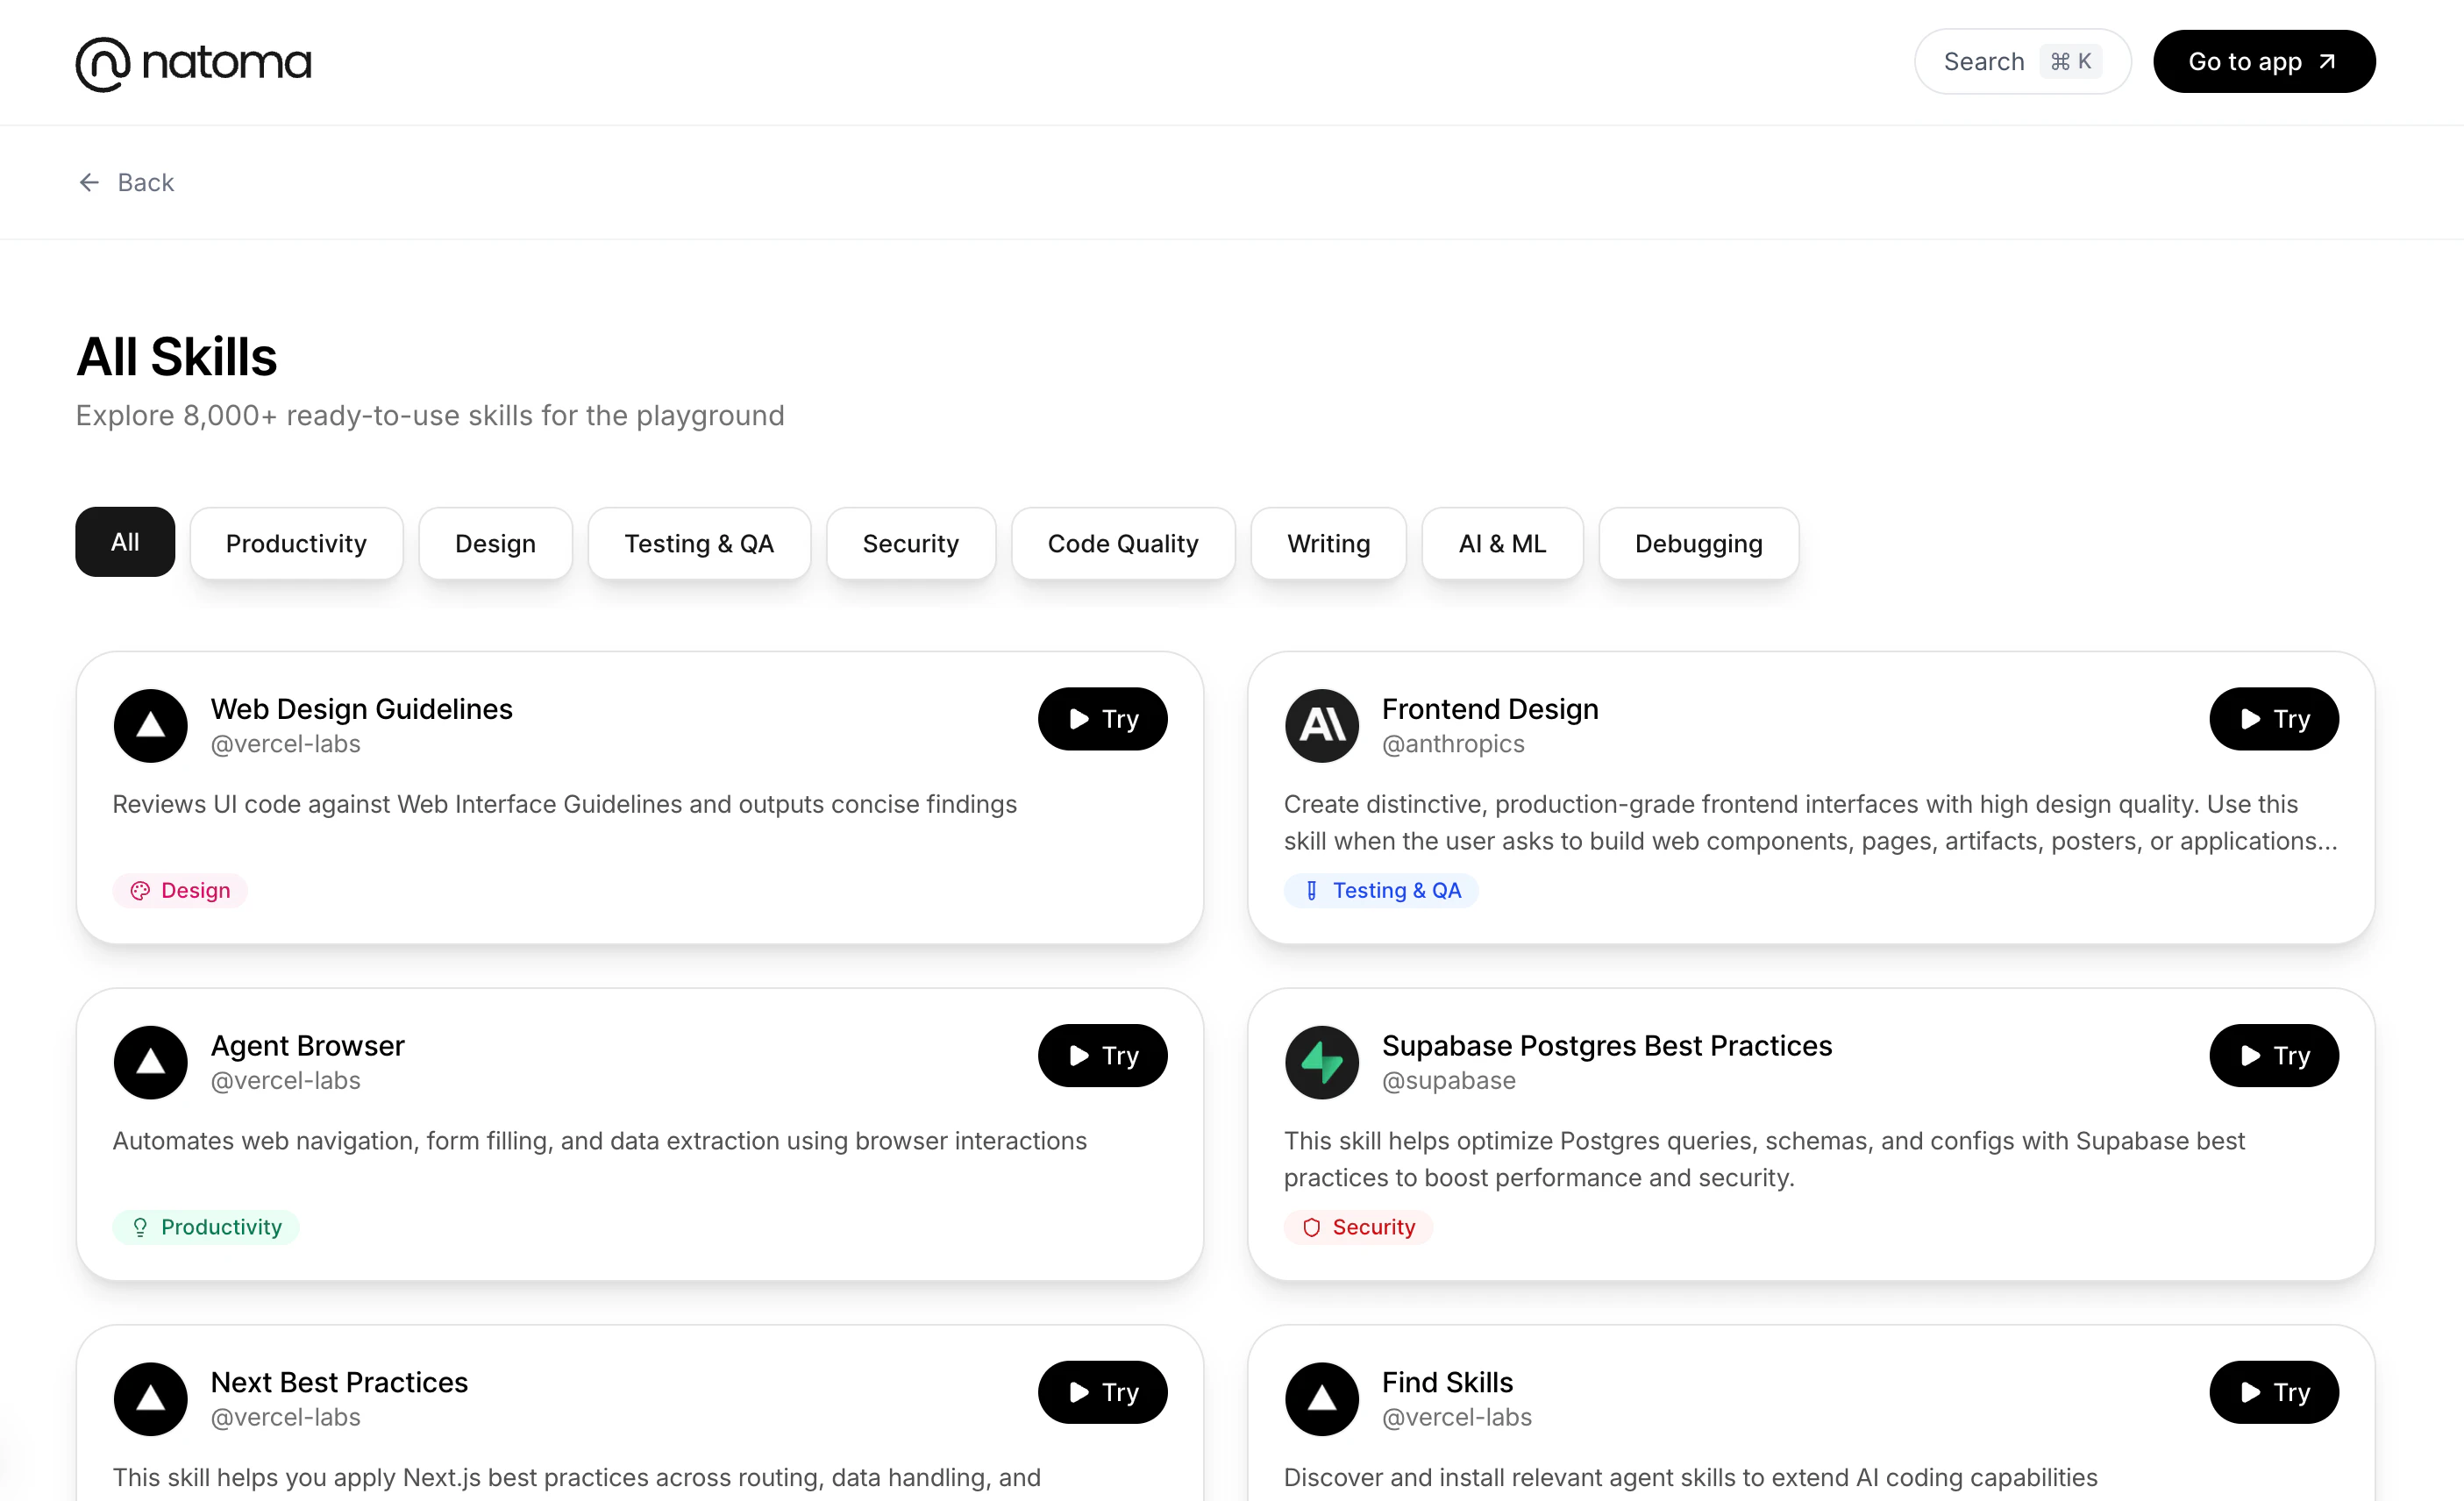Click the Supabase lightning bolt avatar
Image resolution: width=2464 pixels, height=1501 pixels.
(x=1321, y=1062)
